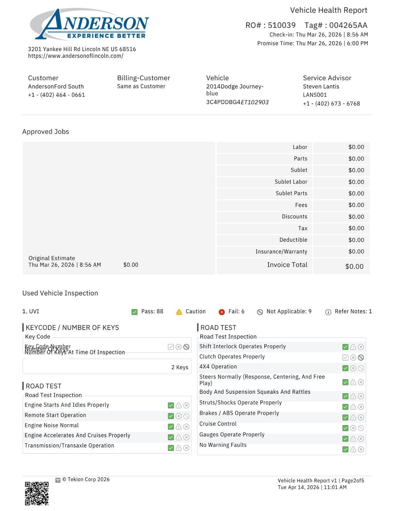Click the 'LANS001' advisor code
Viewport: 395px width, 511px height.
[x=315, y=95]
